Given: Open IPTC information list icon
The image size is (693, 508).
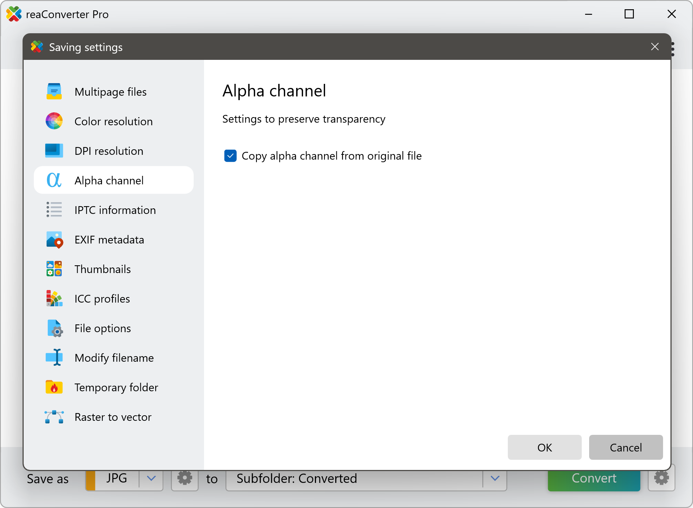Looking at the screenshot, I should 54,210.
